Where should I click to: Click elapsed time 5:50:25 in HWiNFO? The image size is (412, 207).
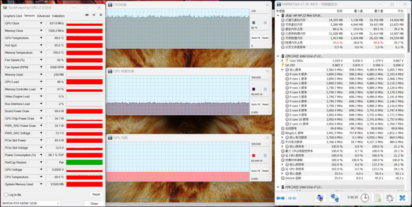[x=352, y=197]
